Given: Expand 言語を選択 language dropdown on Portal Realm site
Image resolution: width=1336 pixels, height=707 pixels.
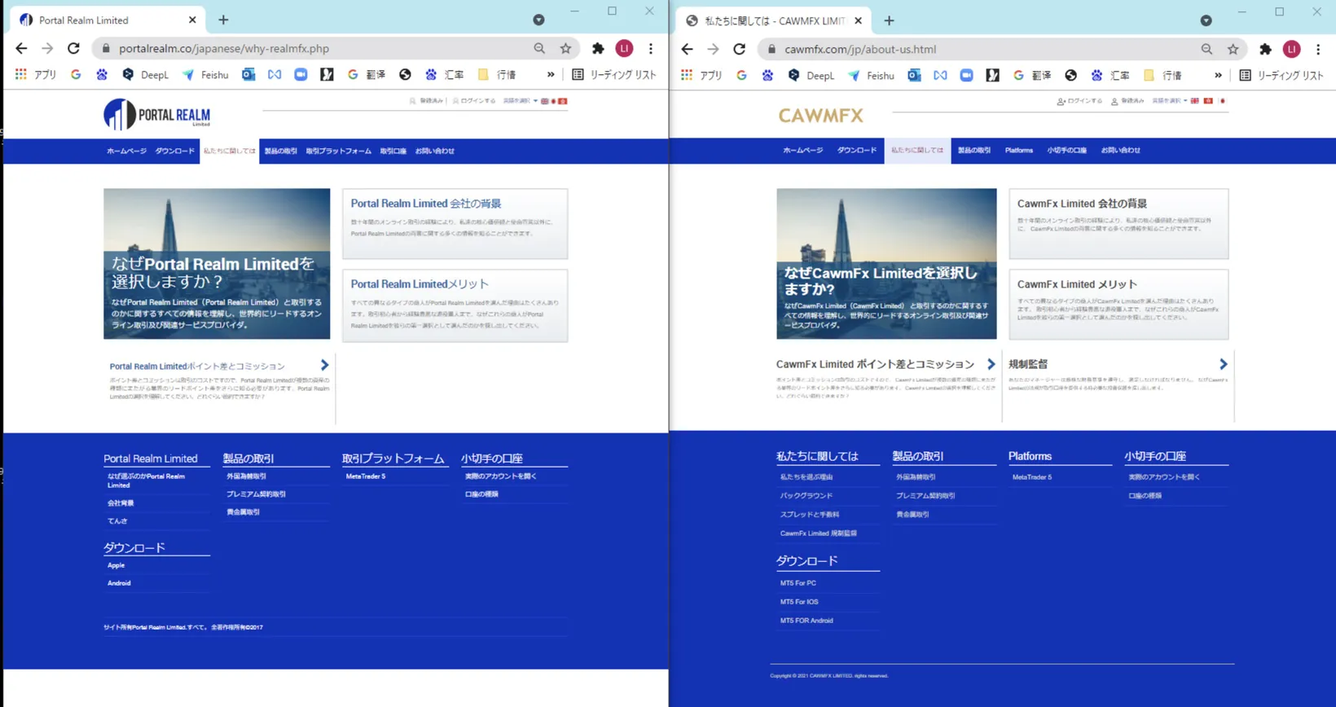Looking at the screenshot, I should tap(520, 101).
